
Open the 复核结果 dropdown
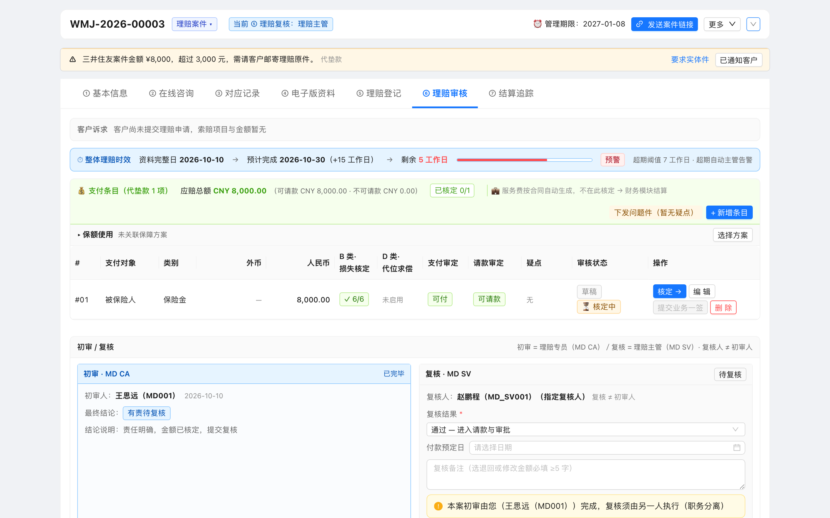(586, 430)
